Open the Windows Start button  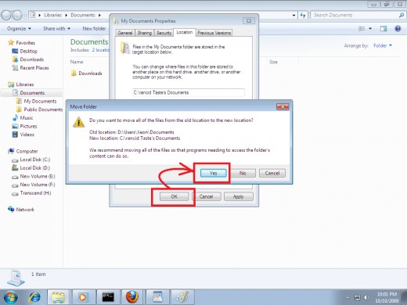10,297
